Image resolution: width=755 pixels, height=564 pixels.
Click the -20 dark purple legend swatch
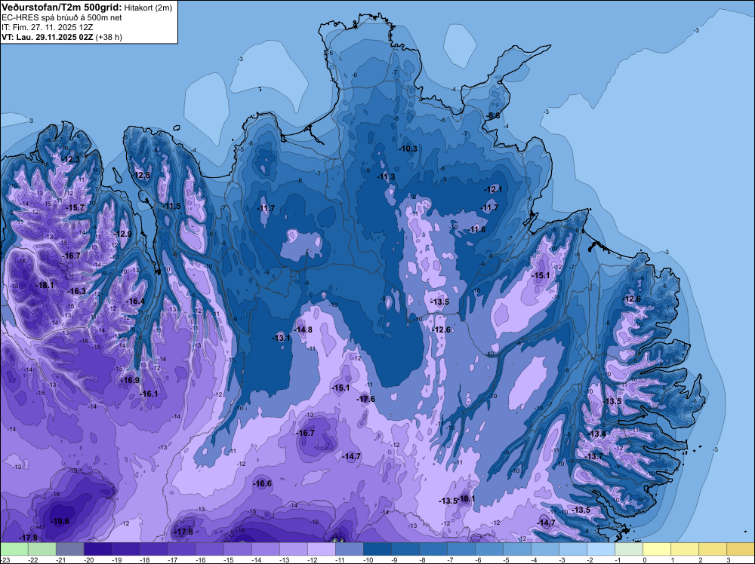coord(97,549)
